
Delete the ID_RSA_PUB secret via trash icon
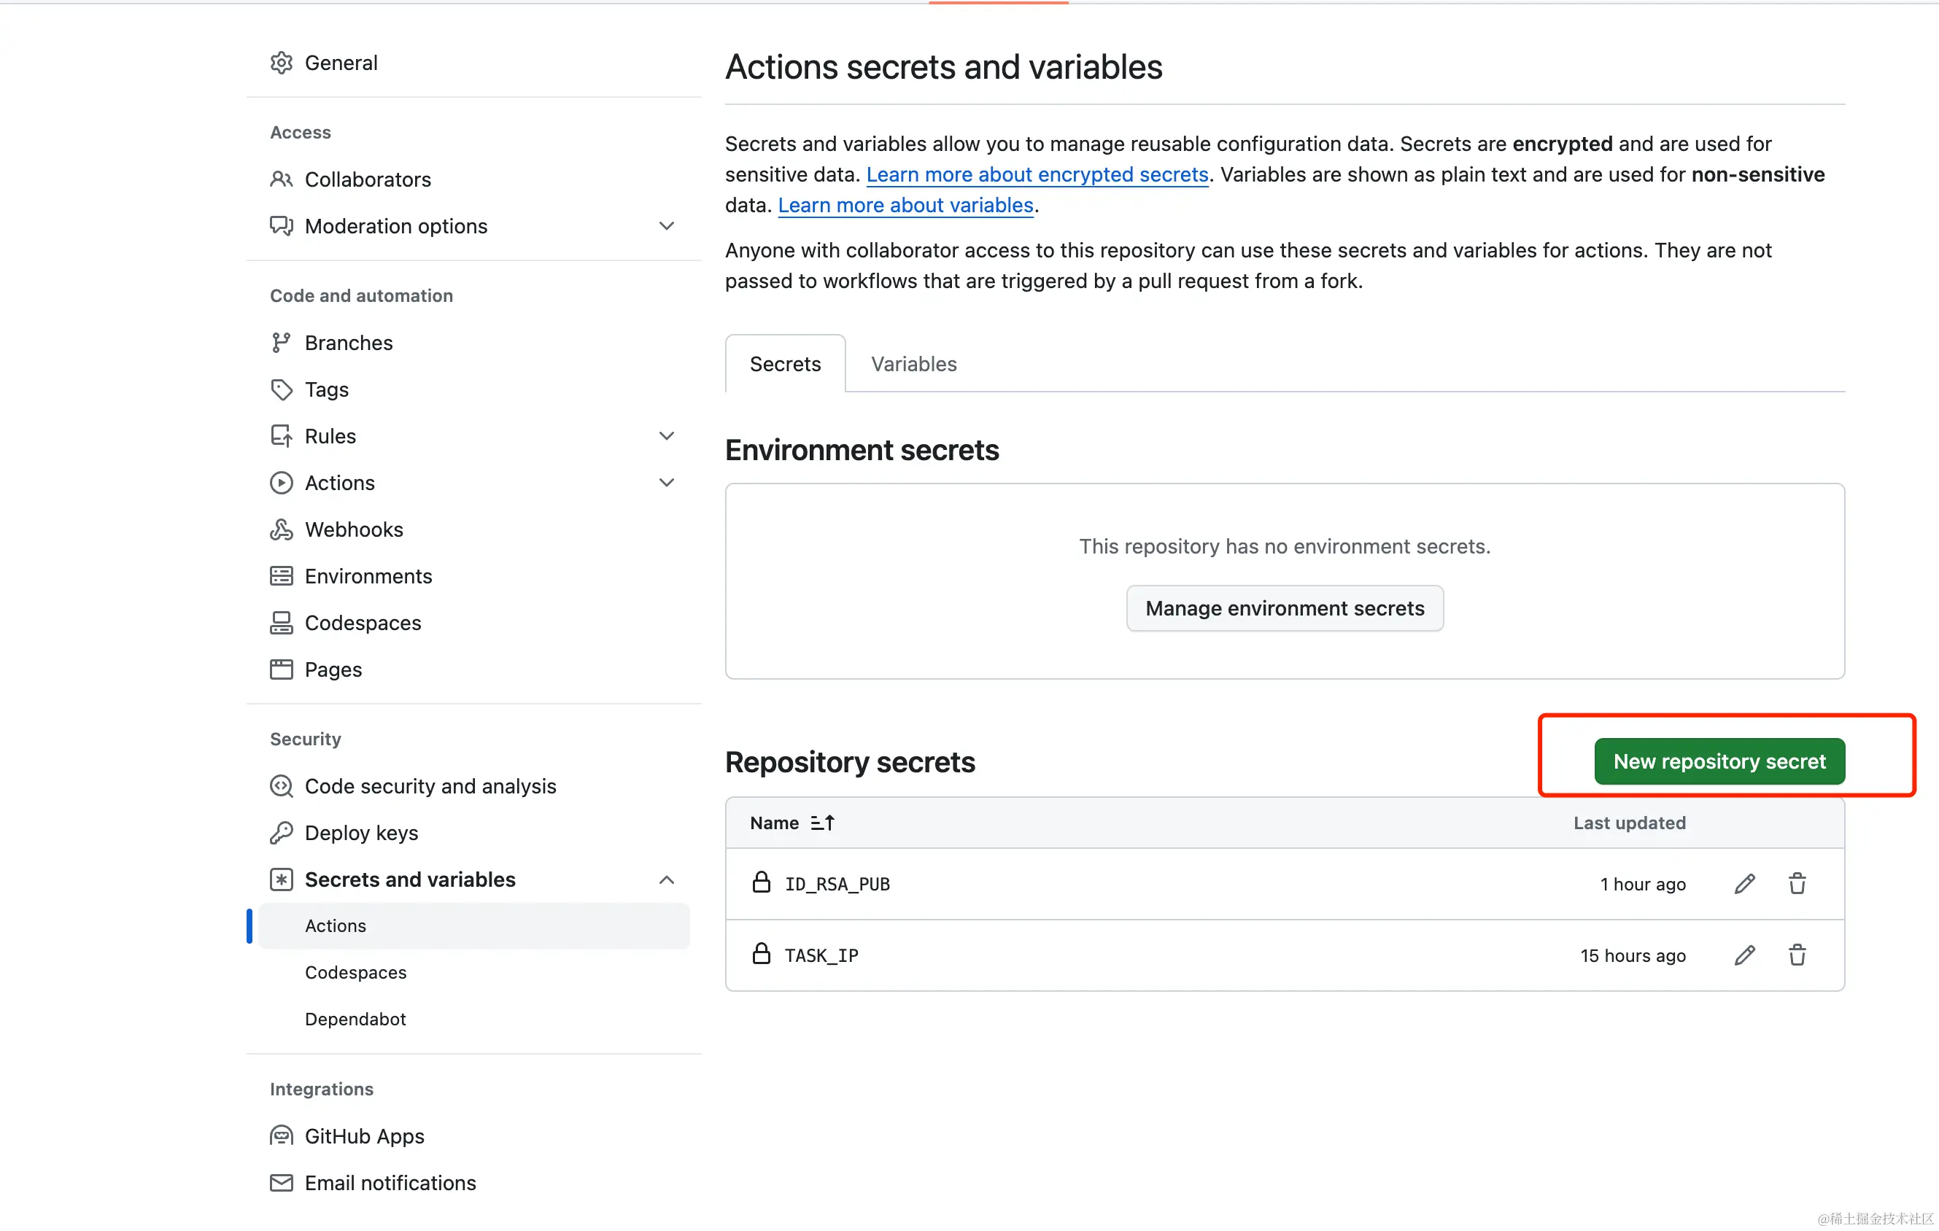tap(1797, 883)
